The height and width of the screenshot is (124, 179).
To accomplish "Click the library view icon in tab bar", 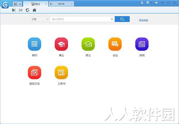I will coord(16,4).
